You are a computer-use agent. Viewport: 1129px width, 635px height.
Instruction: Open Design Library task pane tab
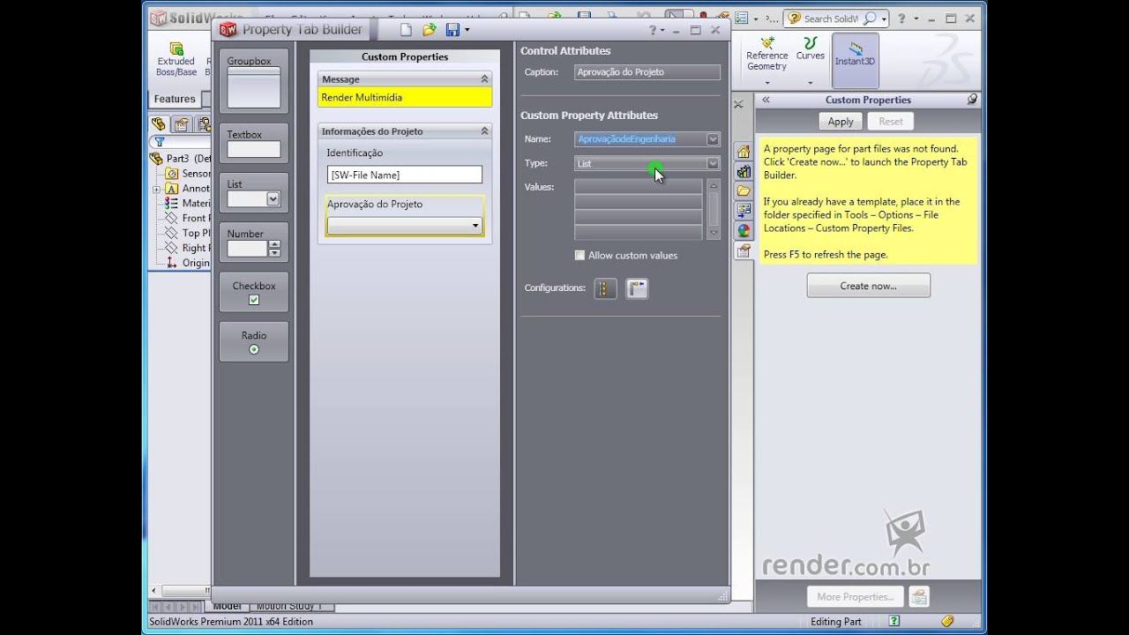(x=744, y=171)
